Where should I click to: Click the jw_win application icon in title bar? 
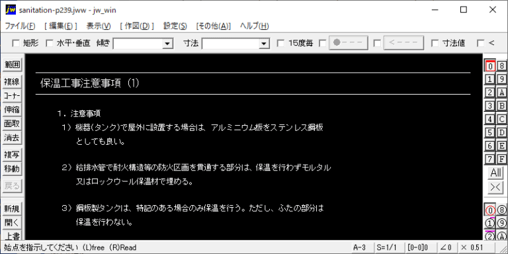[x=11, y=10]
